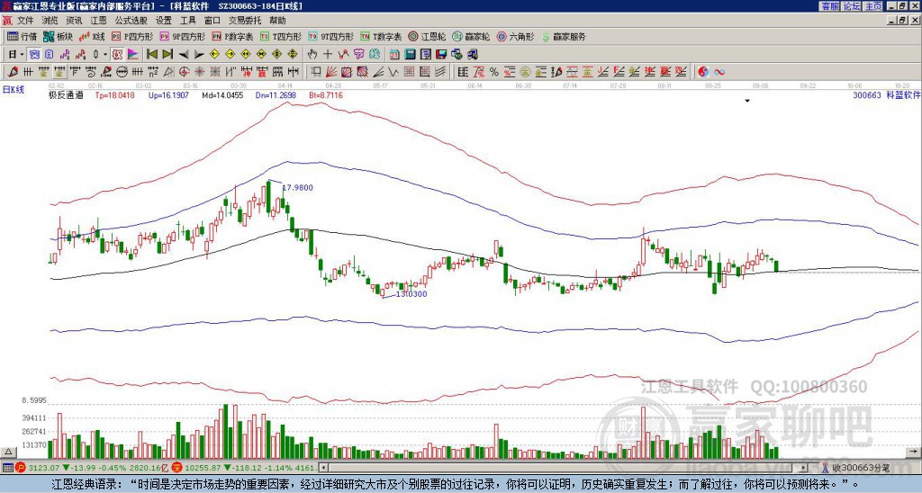Open 赢家服务 from the toolbar

pos(564,36)
